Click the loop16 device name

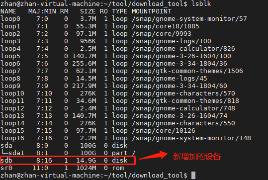coord(12,138)
